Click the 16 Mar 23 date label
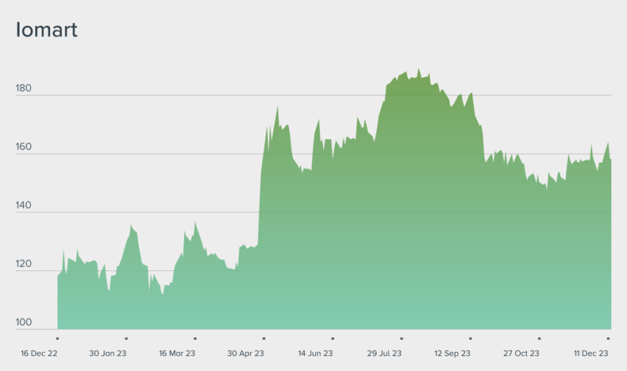Screen dimensions: 627x371 point(177,354)
